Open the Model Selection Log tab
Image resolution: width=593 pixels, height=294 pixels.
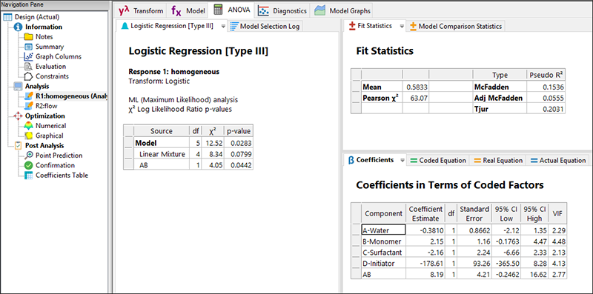pos(265,26)
